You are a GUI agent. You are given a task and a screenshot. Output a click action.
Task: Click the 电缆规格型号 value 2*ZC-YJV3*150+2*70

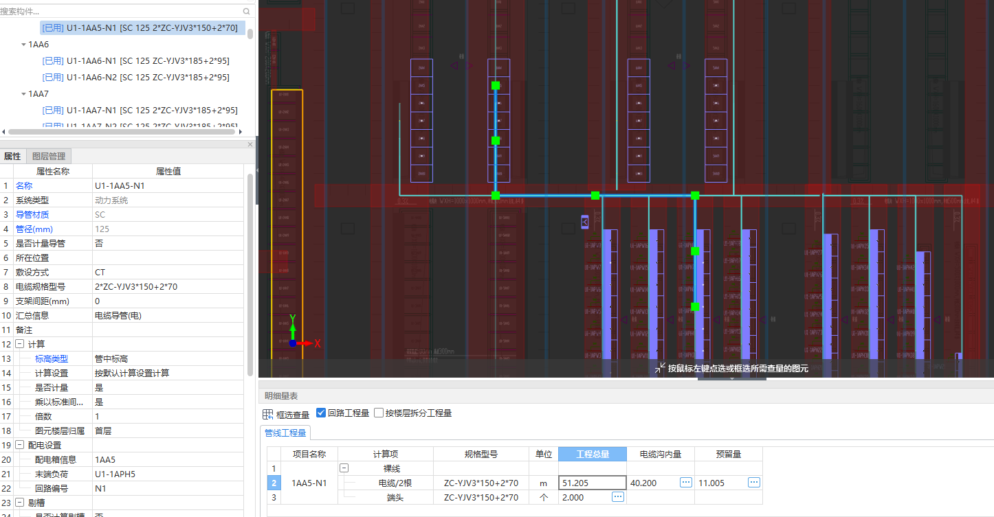[168, 286]
